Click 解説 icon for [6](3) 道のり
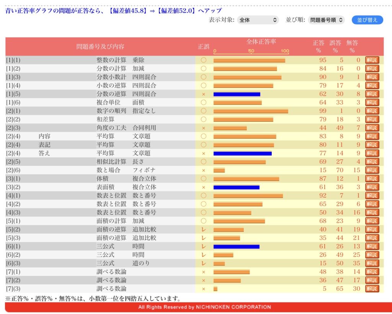The image size is (392, 314). coord(372,263)
